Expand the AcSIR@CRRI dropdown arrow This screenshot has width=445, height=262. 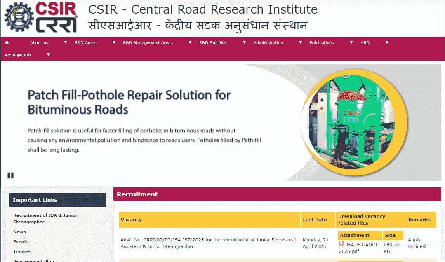(x=48, y=54)
